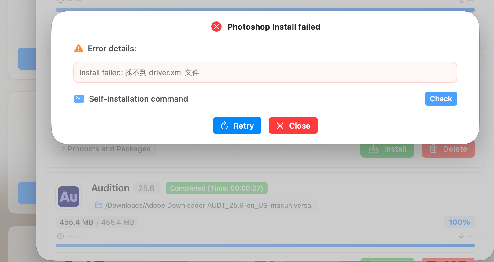
Task: Retry the Photoshop installation
Action: pos(237,126)
